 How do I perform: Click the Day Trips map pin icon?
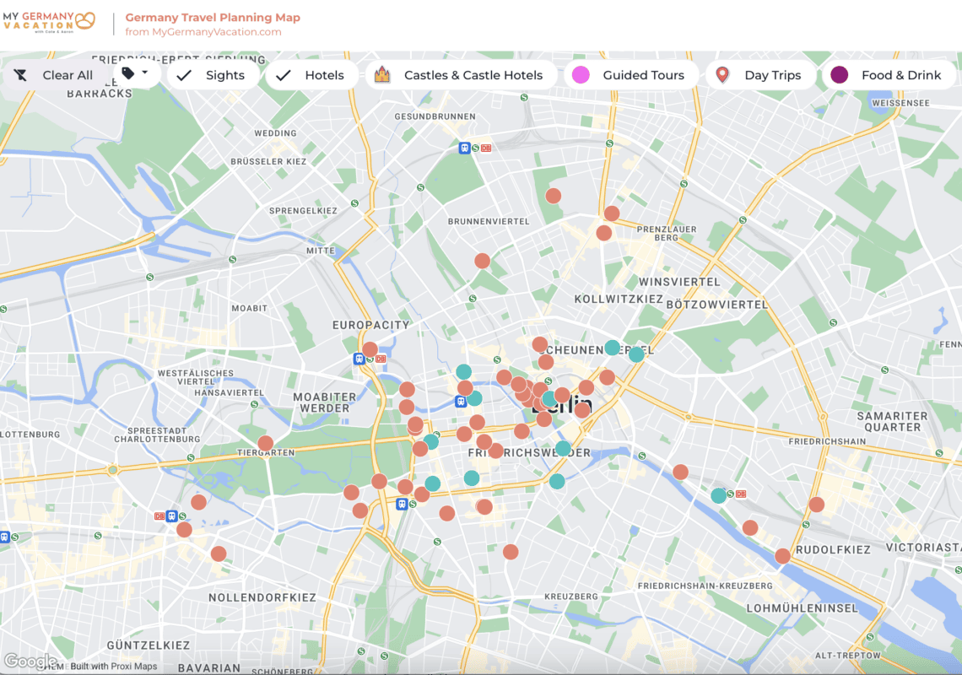point(722,75)
